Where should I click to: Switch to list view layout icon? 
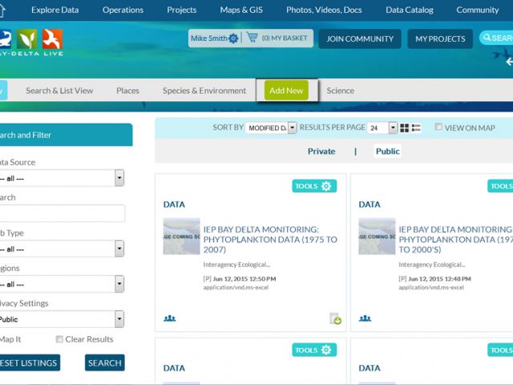(x=416, y=128)
